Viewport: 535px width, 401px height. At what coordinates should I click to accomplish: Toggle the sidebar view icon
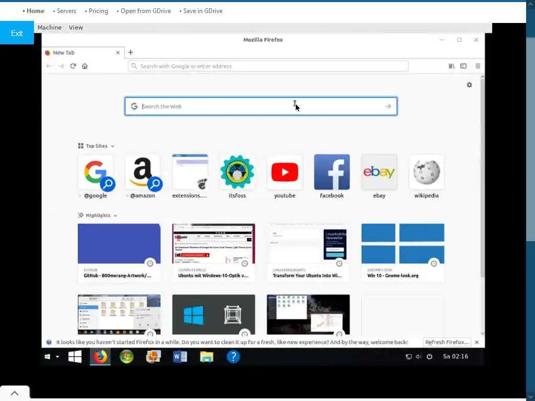[x=463, y=66]
